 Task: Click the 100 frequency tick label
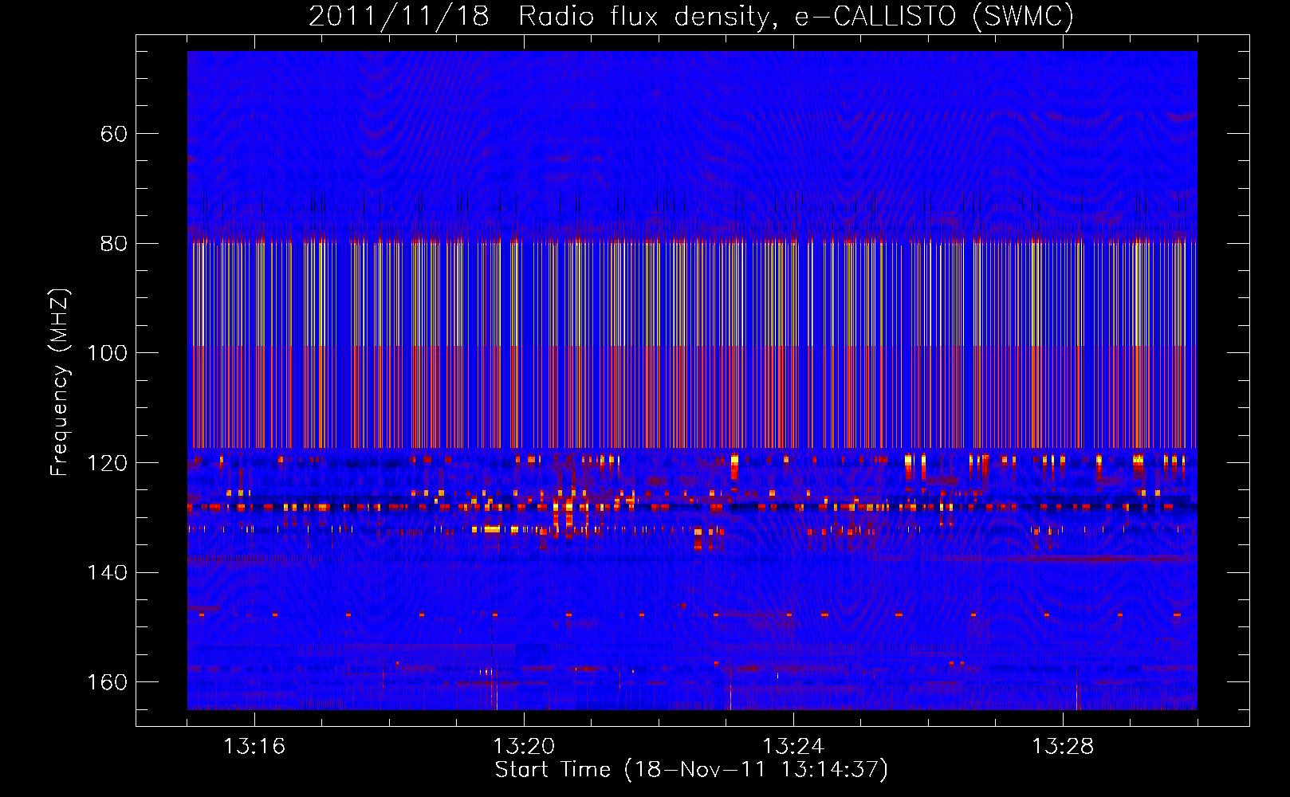(x=107, y=353)
